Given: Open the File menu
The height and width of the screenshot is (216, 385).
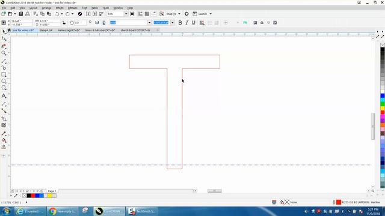Looking at the screenshot, I should pos(4,8).
